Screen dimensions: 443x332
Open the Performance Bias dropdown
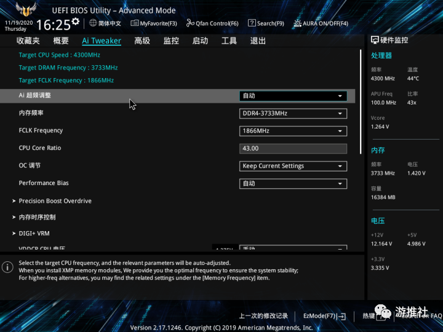(293, 183)
